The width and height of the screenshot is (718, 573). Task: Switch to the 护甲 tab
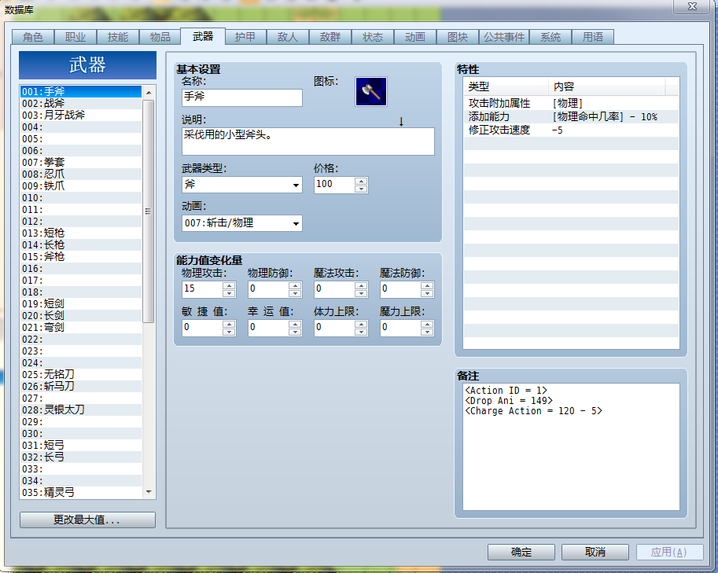(x=245, y=37)
